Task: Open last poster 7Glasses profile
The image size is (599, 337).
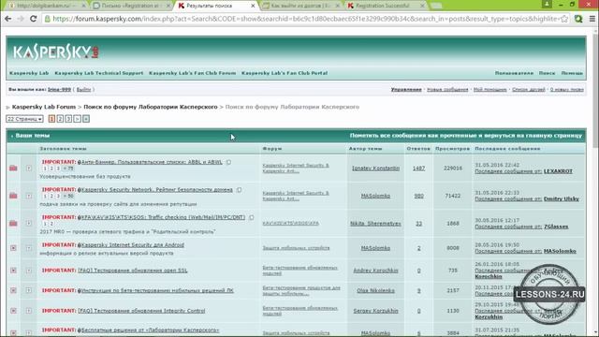Action: [x=556, y=227]
